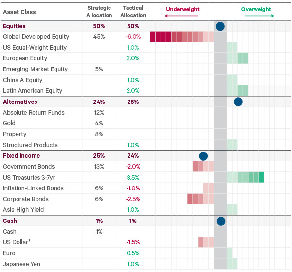Click the blue dot in the Fixed Income row
This screenshot has height=272, width=292.
coord(203,156)
